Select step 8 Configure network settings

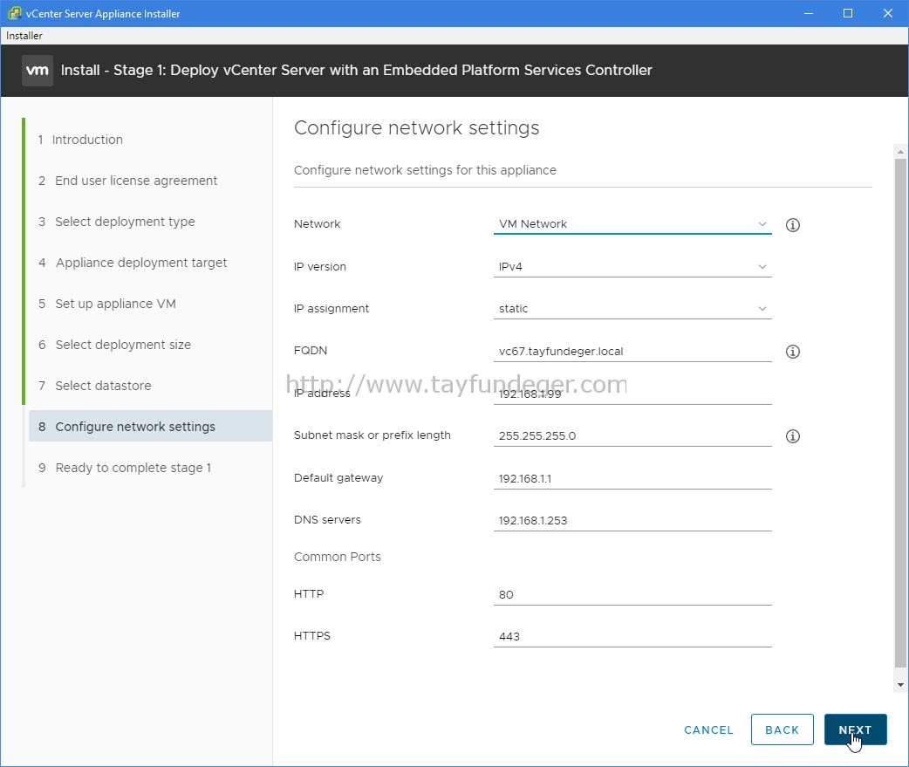tap(150, 426)
